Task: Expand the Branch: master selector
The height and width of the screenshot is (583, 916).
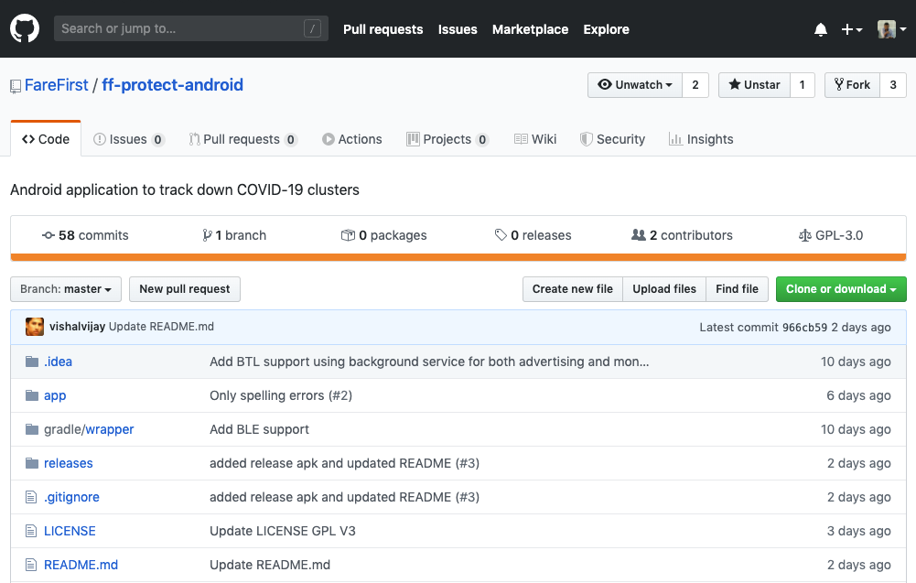Action: tap(66, 289)
